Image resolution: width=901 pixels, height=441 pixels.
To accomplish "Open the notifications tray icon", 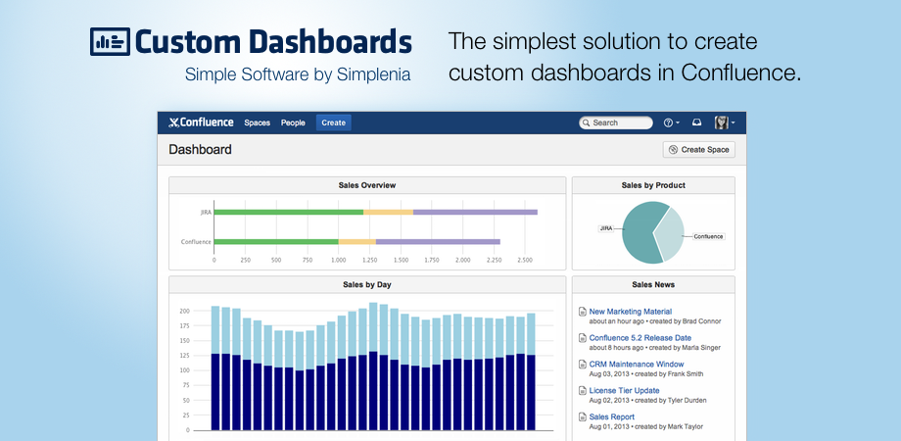I will tap(696, 122).
